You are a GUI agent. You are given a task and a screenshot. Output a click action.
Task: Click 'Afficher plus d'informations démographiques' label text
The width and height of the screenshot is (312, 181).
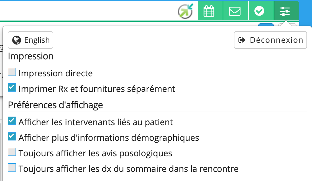click(109, 138)
